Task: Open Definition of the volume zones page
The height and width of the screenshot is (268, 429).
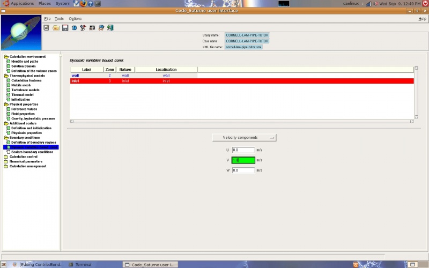Action: [x=34, y=71]
